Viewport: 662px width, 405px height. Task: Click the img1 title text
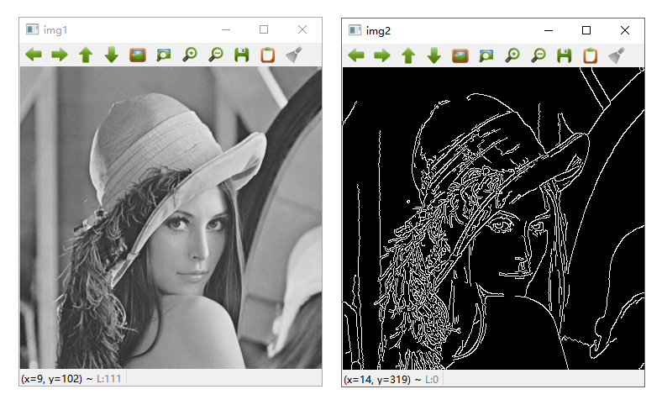coord(55,30)
